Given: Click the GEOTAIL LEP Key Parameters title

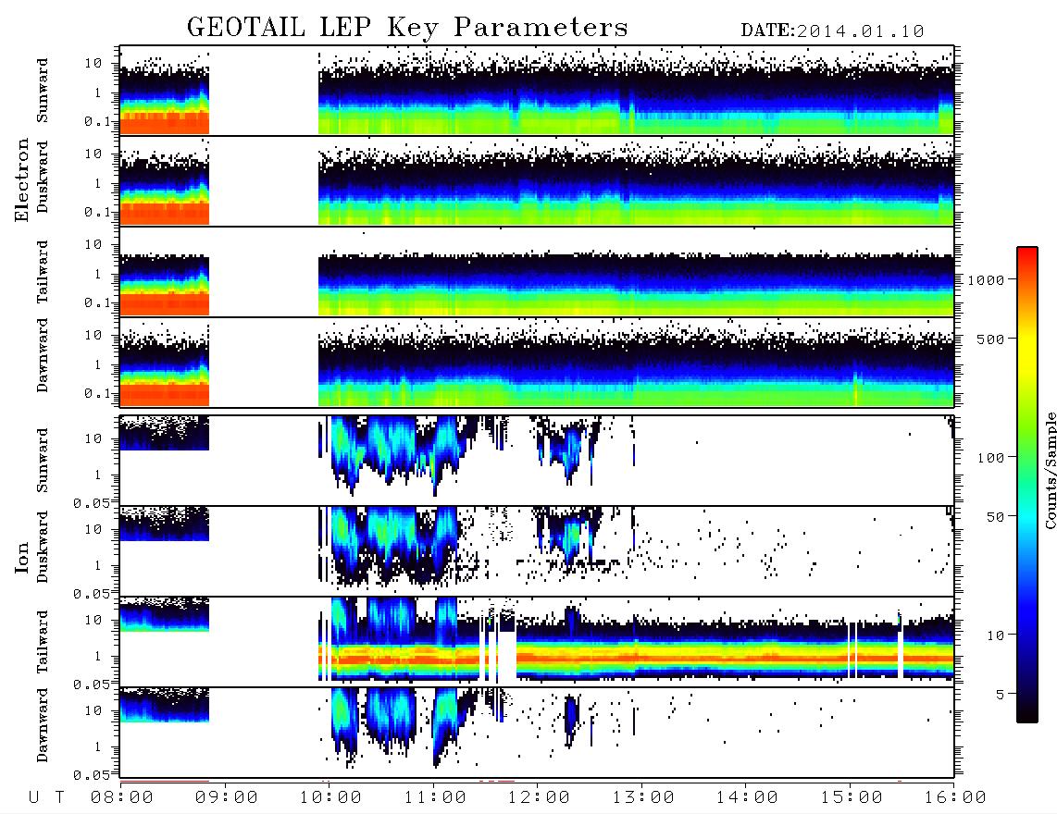Looking at the screenshot, I should click(x=407, y=28).
